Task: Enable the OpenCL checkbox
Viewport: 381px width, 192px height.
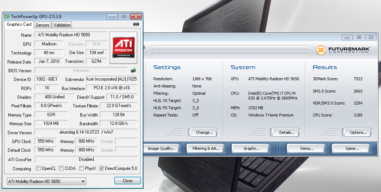Action: 38,168
